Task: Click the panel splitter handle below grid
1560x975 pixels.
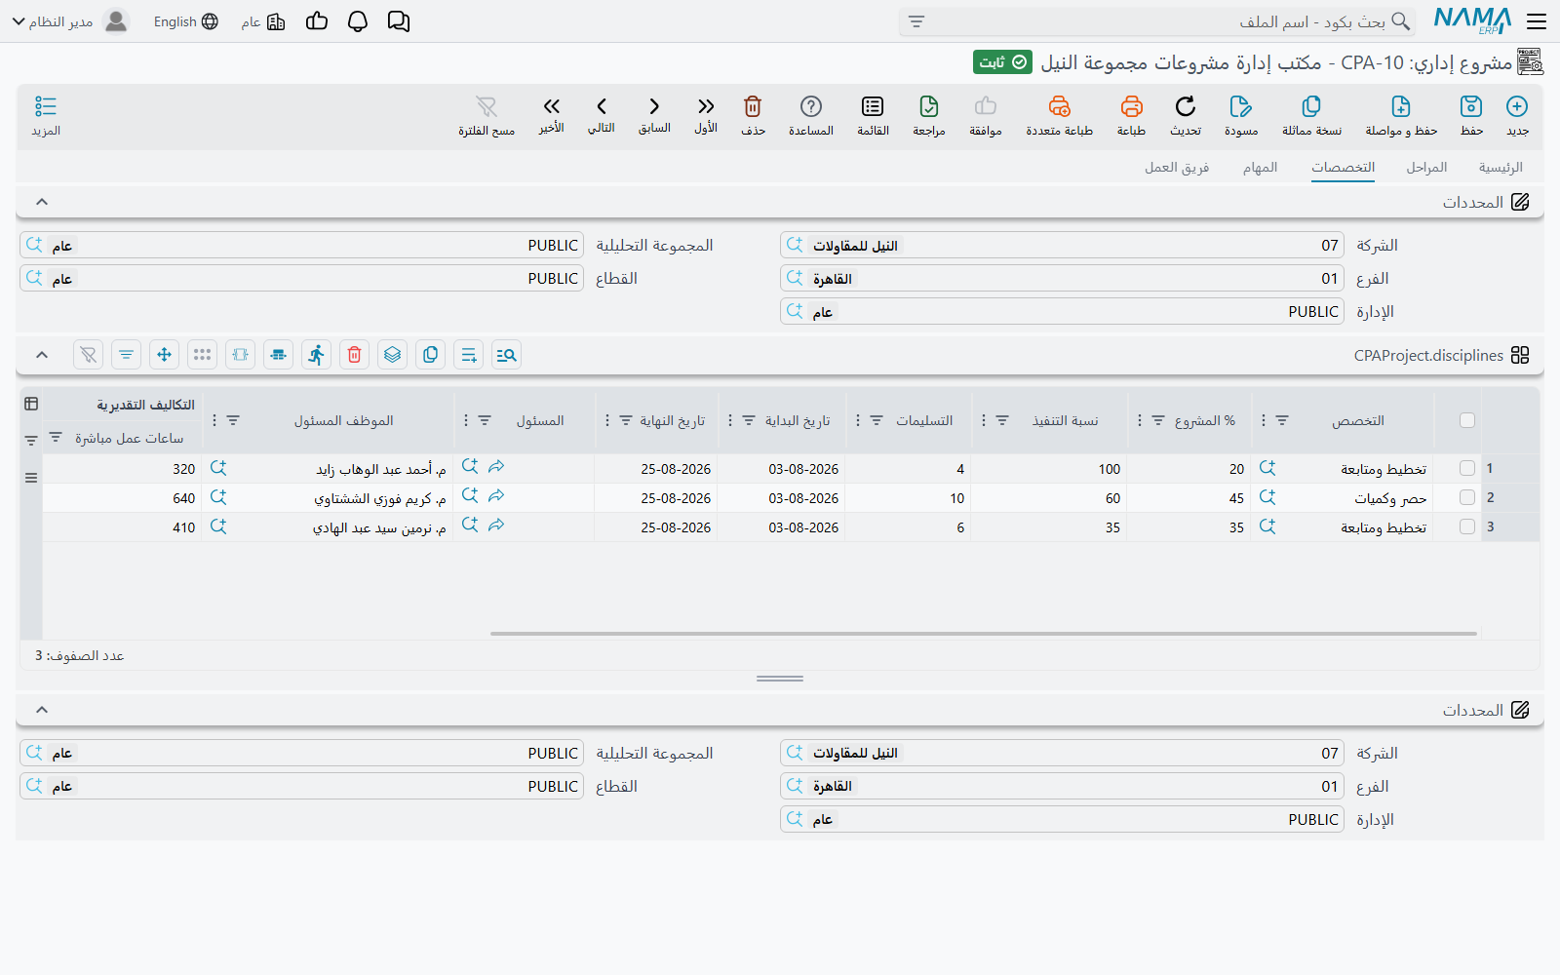Action: (780, 679)
